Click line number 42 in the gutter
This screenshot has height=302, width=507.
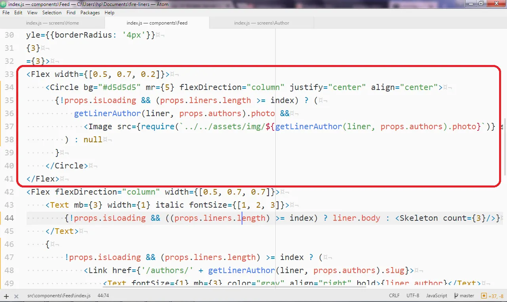coord(9,192)
